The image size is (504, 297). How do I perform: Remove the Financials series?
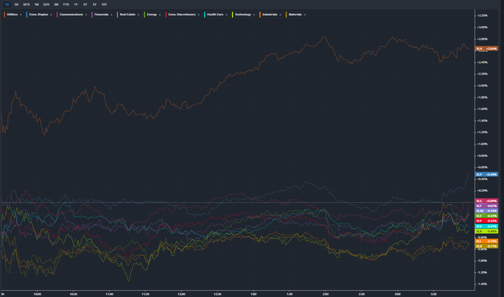point(111,15)
